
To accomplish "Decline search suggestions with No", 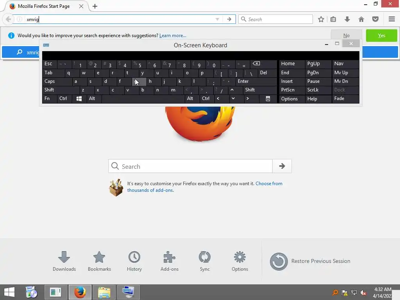I will [346, 36].
